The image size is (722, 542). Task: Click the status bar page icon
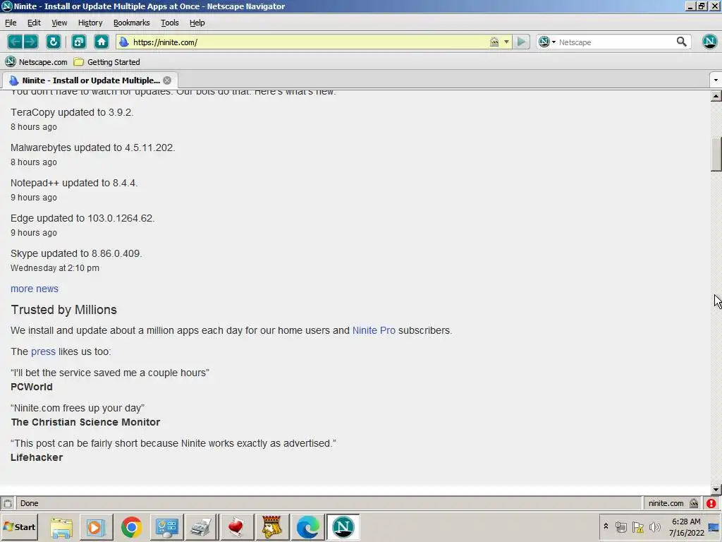tap(7, 503)
